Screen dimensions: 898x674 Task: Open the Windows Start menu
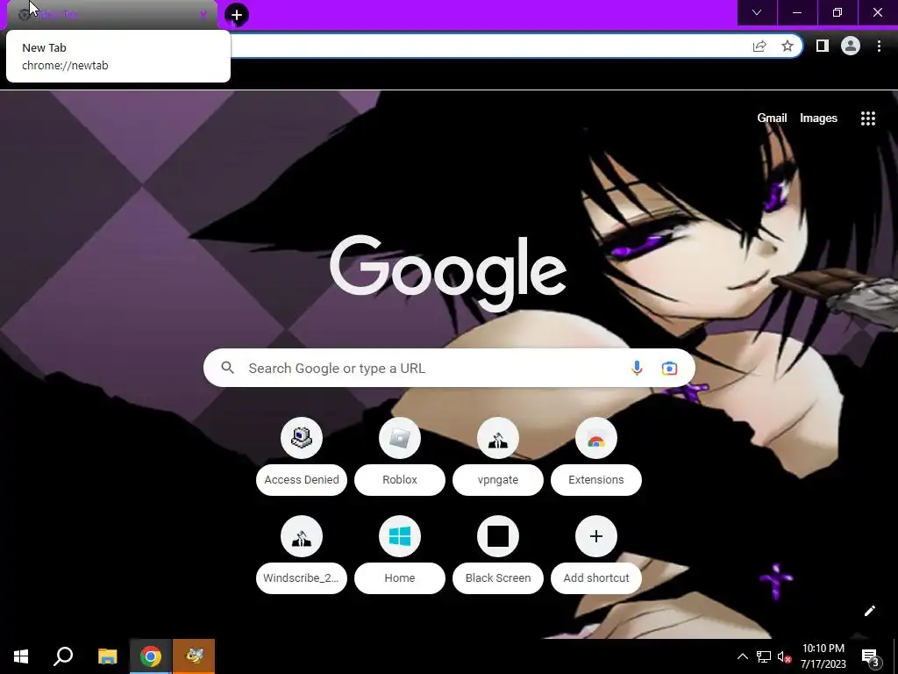click(x=21, y=656)
